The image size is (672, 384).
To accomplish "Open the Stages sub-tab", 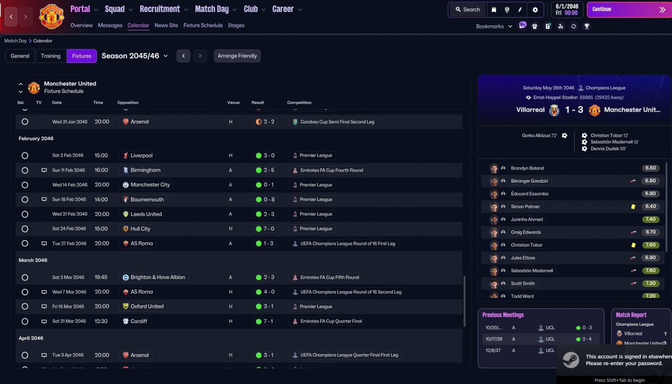I will pos(236,25).
